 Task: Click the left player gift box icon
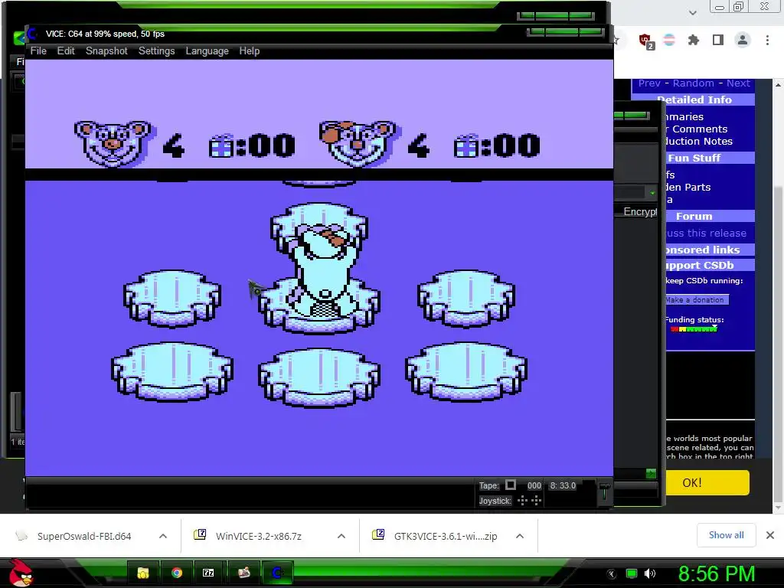point(221,146)
